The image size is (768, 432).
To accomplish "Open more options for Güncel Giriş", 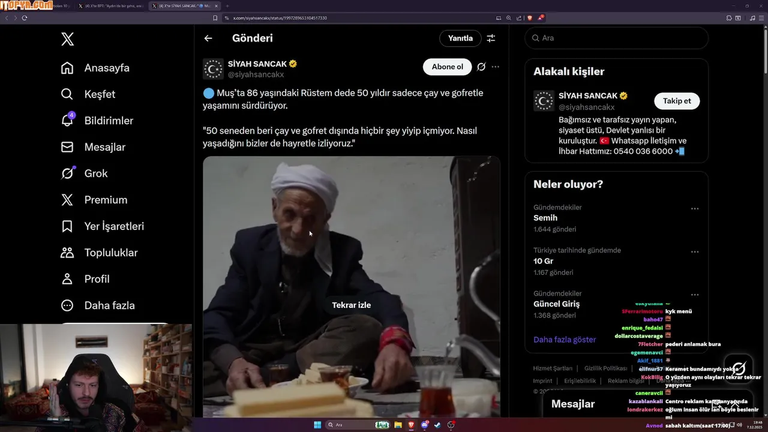I will tap(695, 295).
